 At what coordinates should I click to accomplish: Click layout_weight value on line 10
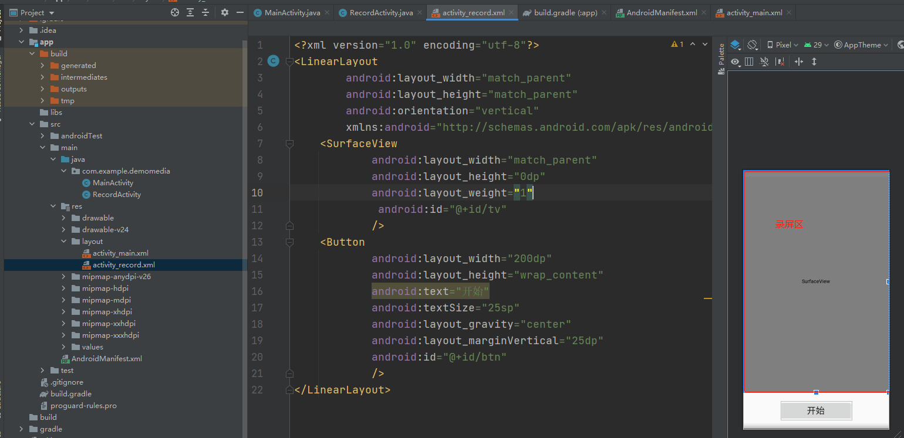click(x=524, y=193)
